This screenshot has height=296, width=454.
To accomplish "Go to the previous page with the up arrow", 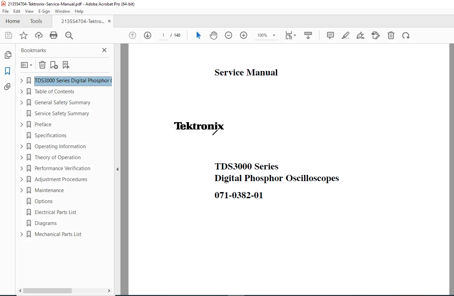I will pos(132,35).
